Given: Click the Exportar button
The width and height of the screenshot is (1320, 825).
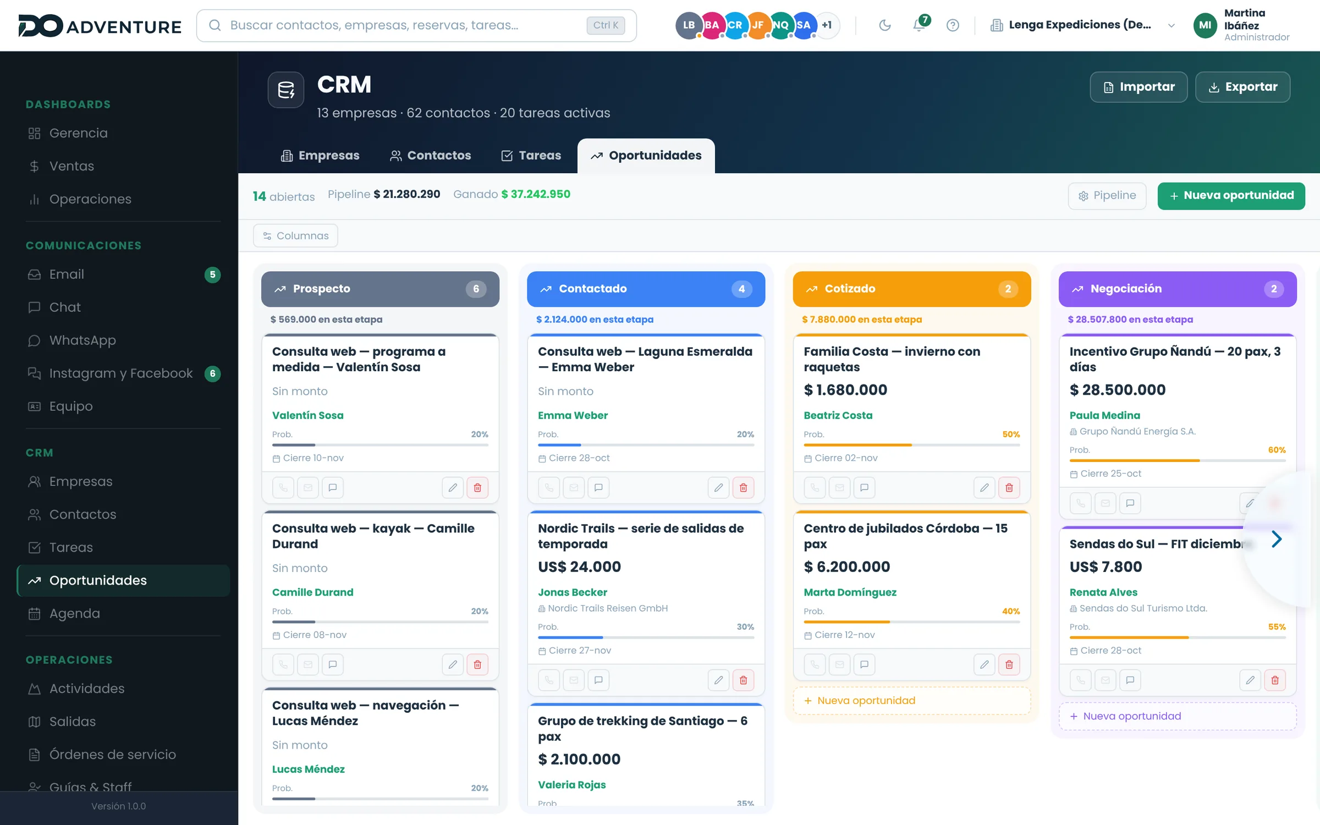Looking at the screenshot, I should 1243,87.
